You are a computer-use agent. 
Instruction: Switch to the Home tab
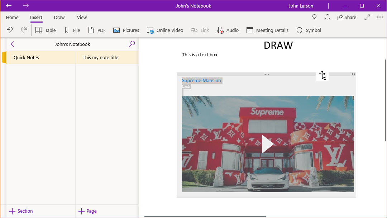[12, 17]
